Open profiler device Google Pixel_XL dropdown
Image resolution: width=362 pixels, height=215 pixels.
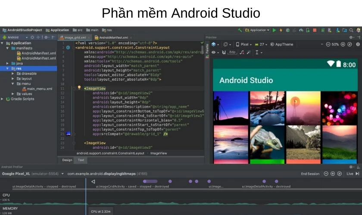point(33,174)
